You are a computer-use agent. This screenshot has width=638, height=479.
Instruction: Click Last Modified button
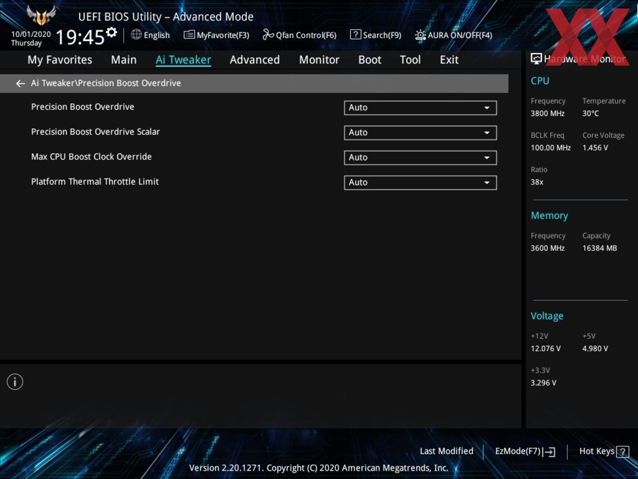point(446,451)
